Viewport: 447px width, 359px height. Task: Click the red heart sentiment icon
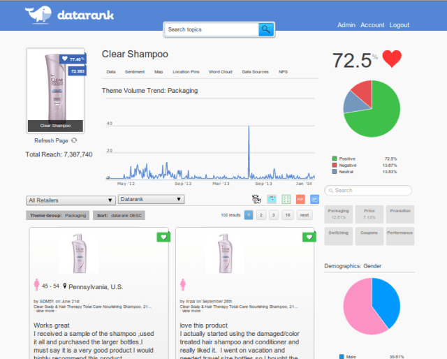(x=392, y=59)
